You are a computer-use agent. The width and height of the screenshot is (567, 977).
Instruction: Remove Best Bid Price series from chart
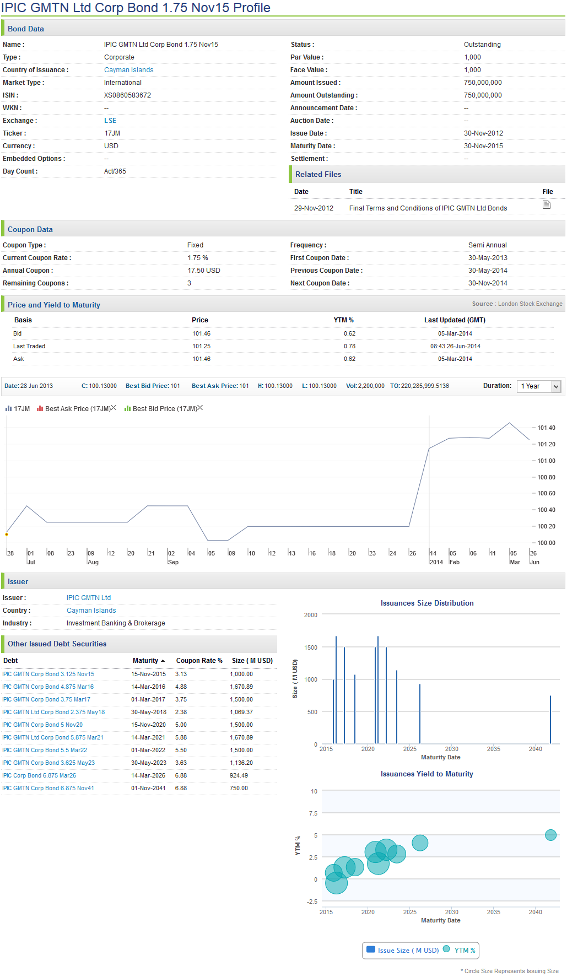tap(201, 408)
